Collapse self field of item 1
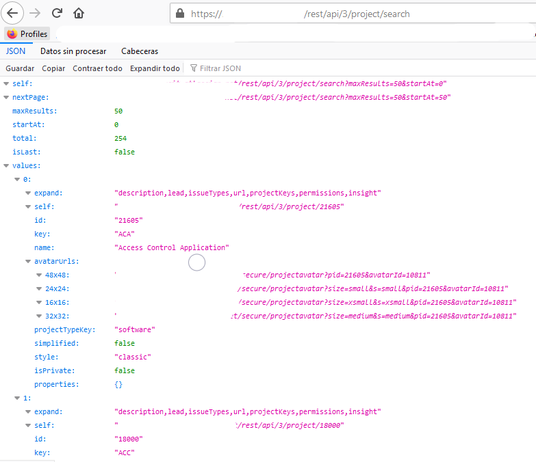Viewport: 536px width, 462px height. coord(28,425)
